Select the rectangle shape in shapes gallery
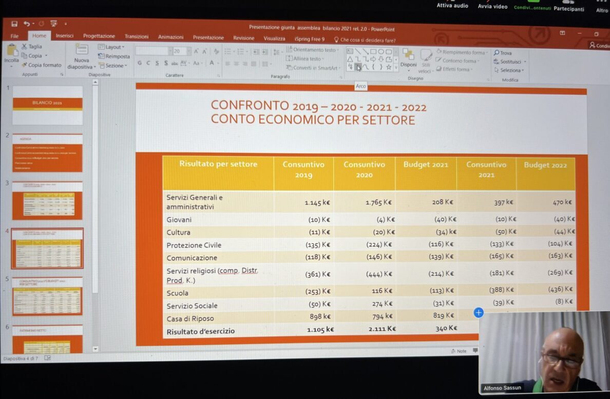610x399 pixels. click(x=373, y=51)
